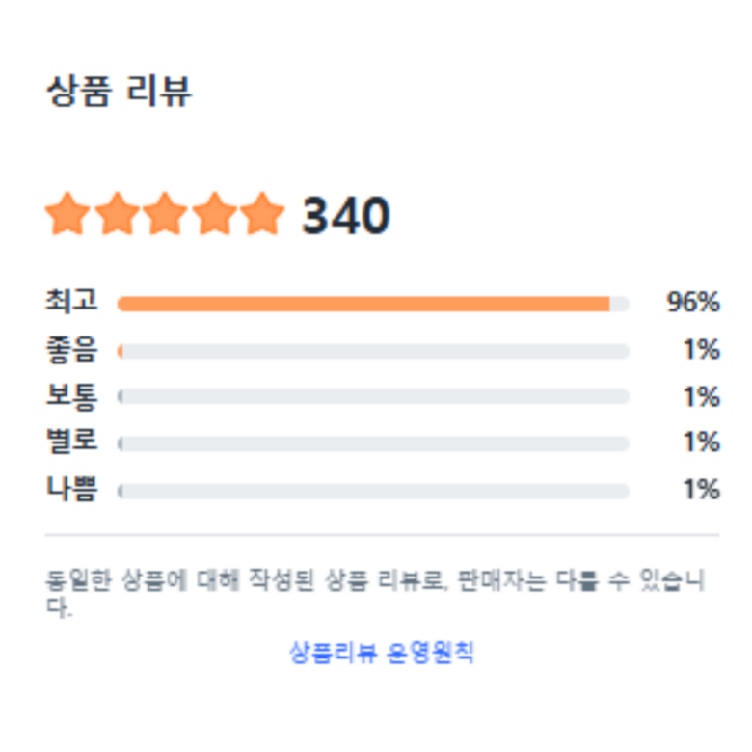Select the 나쁨 rating label
The image size is (752, 752).
71,490
